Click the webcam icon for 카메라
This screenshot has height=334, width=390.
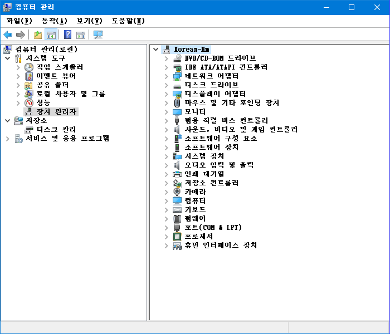pyautogui.click(x=177, y=192)
